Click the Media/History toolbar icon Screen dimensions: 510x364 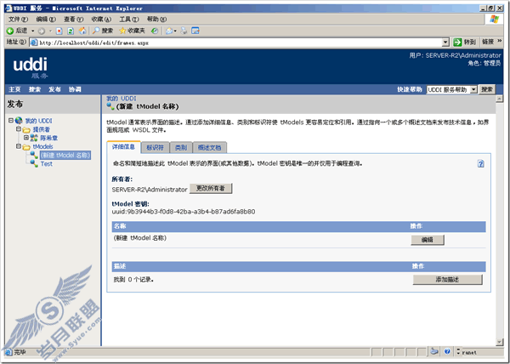click(156, 31)
